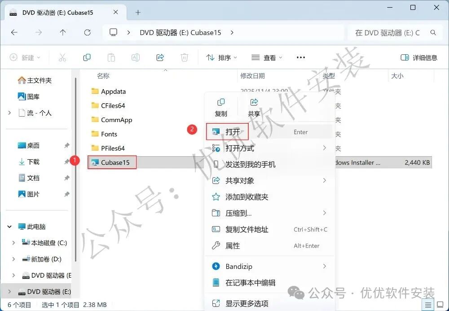The width and height of the screenshot is (449, 311).
Task: Open the 压缩到... submenu
Action: tap(269, 213)
